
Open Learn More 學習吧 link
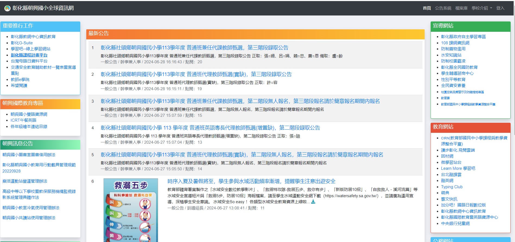tap(458, 168)
